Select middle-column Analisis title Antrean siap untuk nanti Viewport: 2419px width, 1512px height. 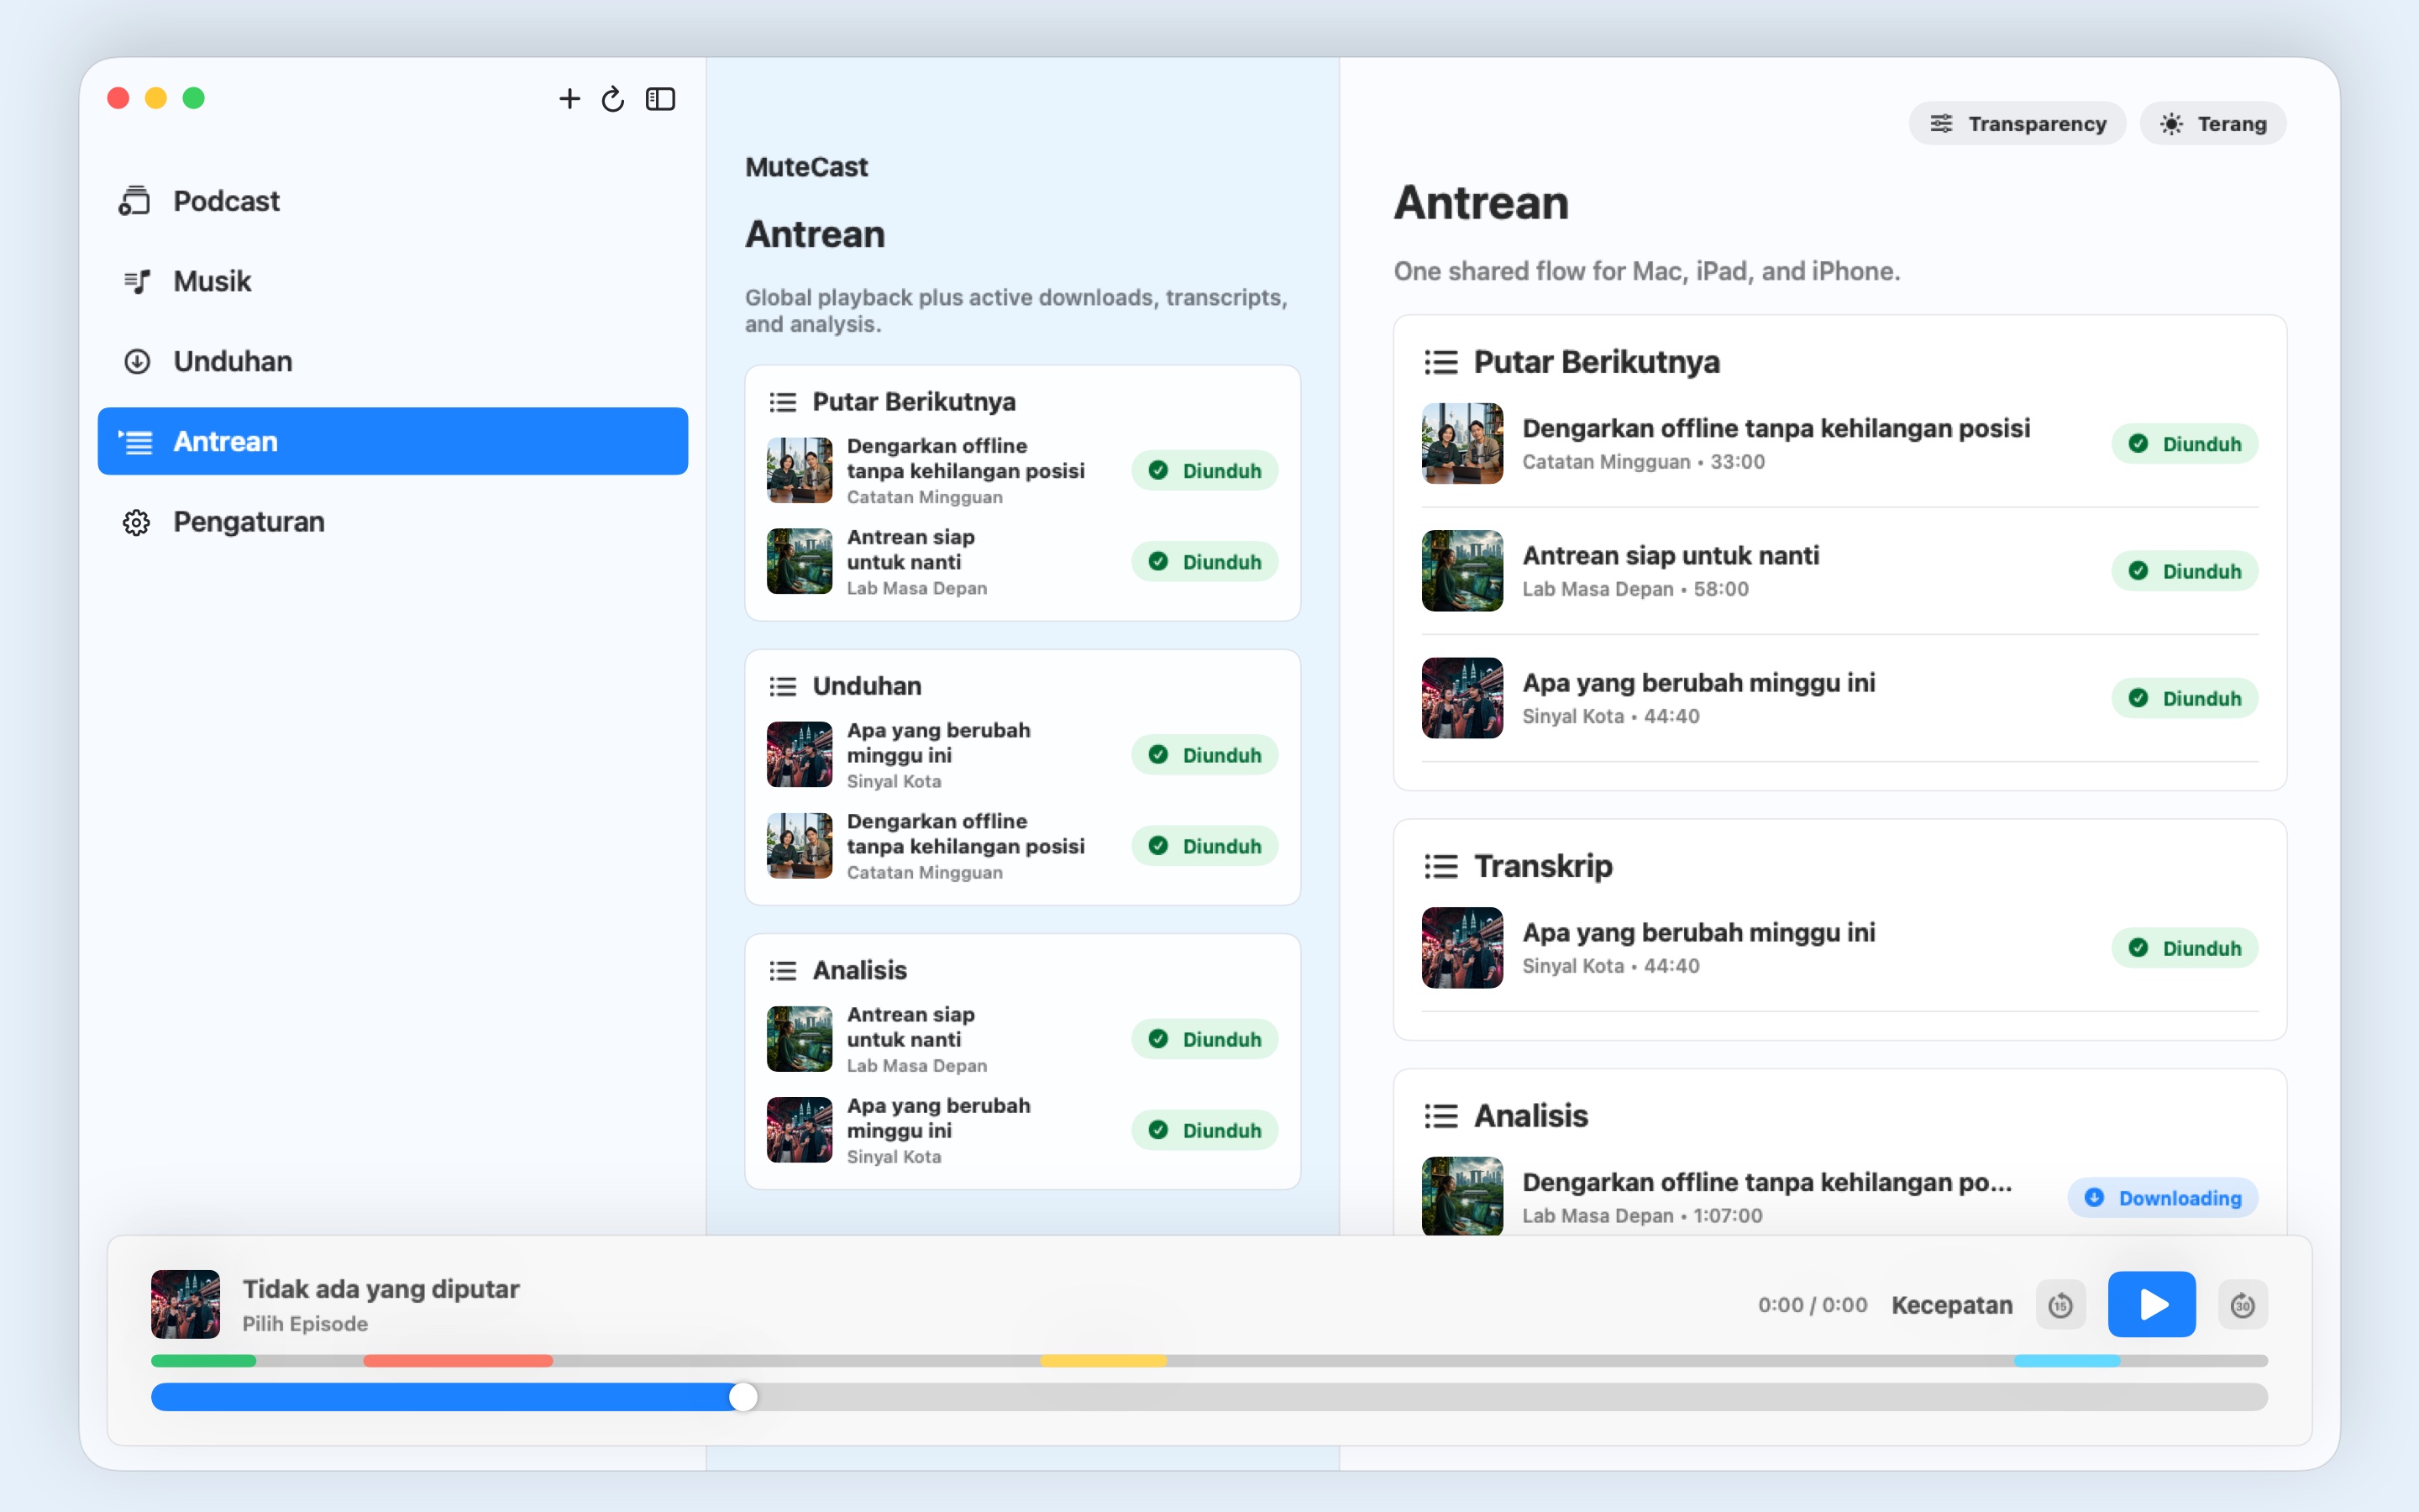tap(910, 1027)
